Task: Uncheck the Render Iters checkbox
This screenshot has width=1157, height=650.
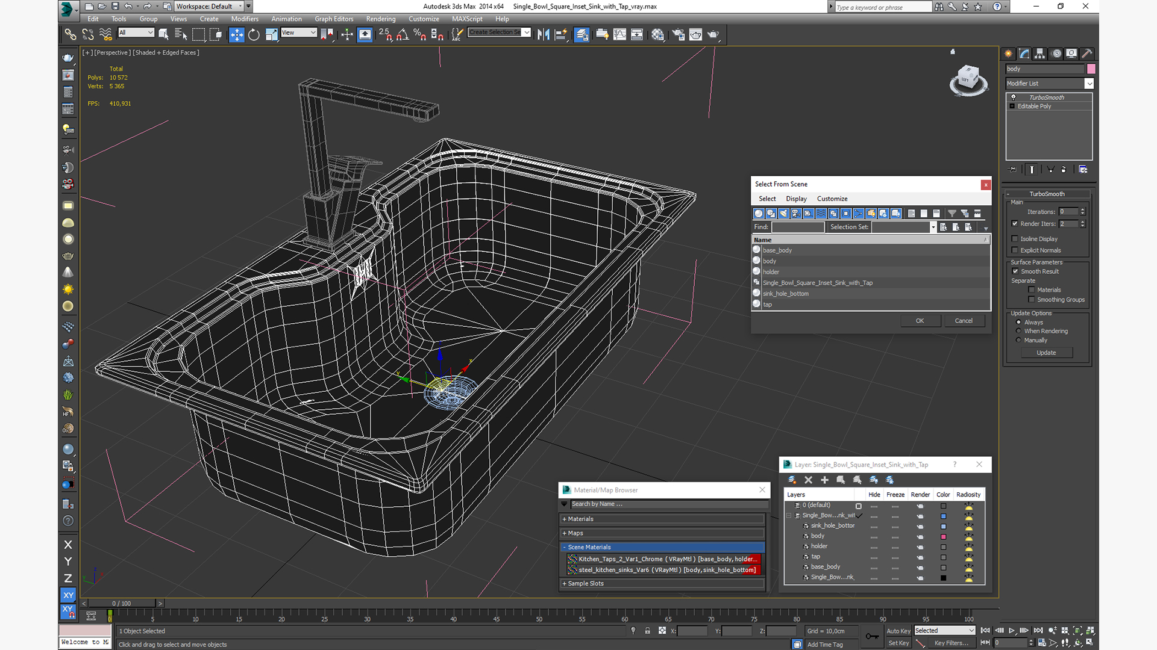Action: pyautogui.click(x=1015, y=224)
